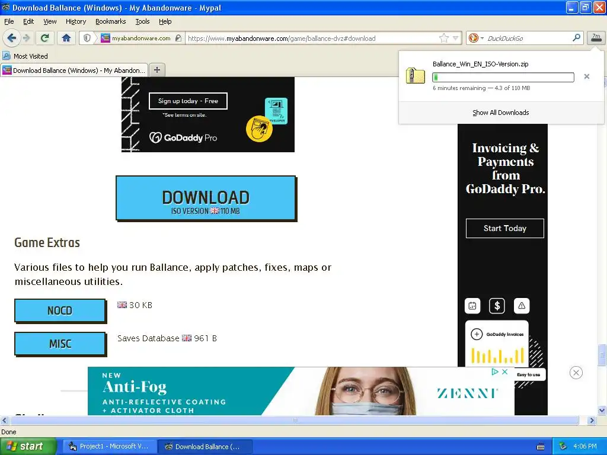This screenshot has height=455, width=607.
Task: Click Start Today in GoDaddy Pro ad
Action: [x=505, y=228]
